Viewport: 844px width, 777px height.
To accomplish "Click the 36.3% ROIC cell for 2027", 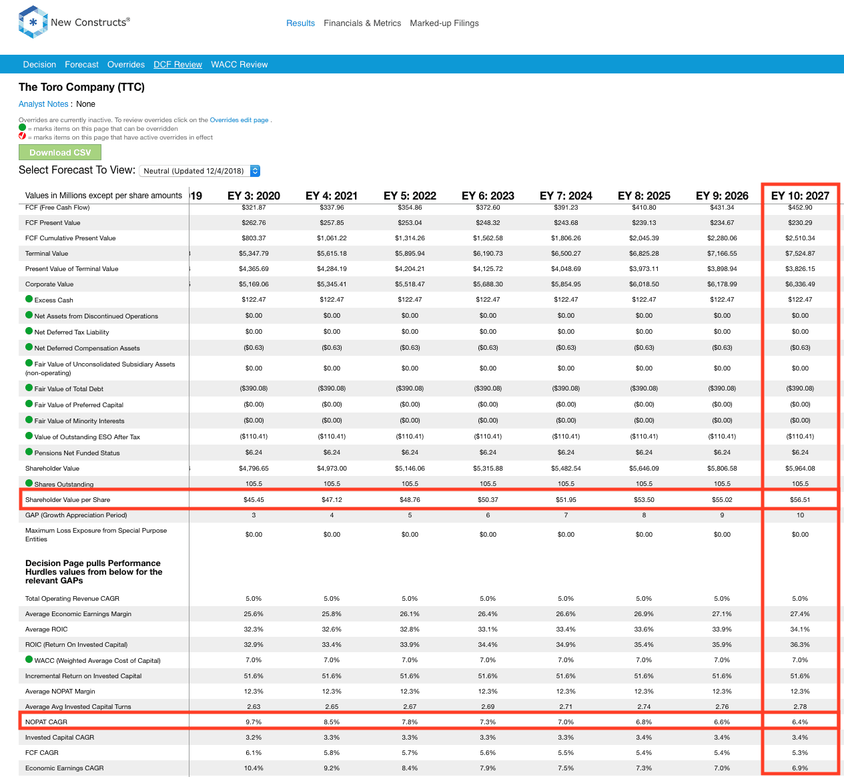I will [x=800, y=645].
